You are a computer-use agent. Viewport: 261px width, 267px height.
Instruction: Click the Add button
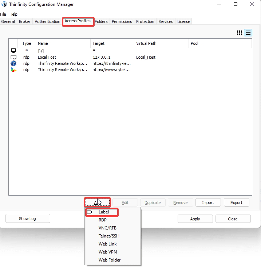click(x=98, y=203)
